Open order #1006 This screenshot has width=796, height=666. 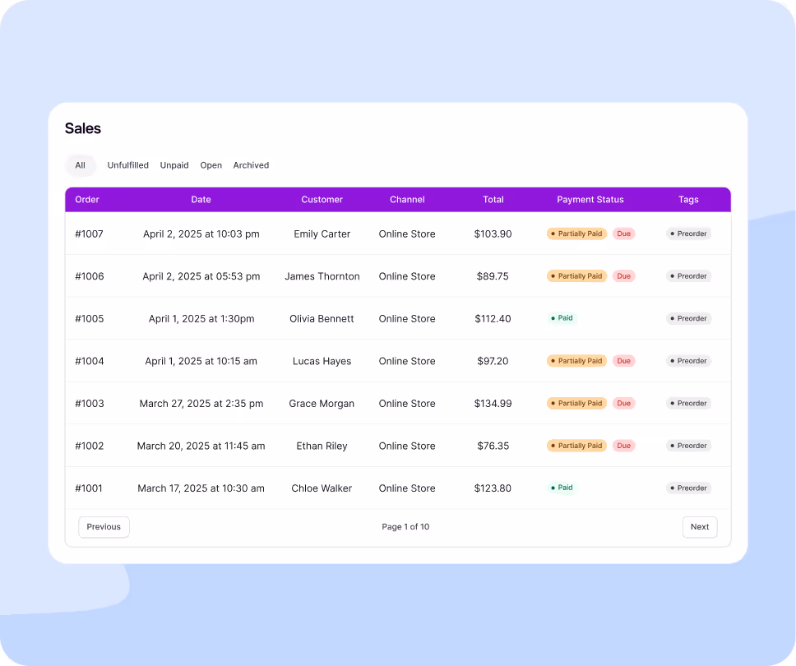(x=90, y=276)
